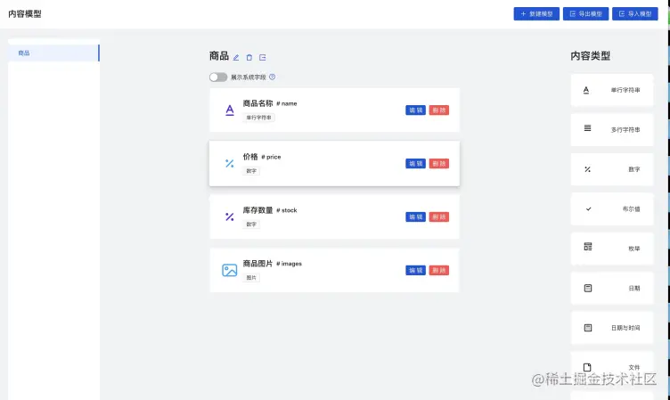This screenshot has height=400, width=670.
Task: Click the 数字 tag under 库存数量
Action: (x=251, y=224)
